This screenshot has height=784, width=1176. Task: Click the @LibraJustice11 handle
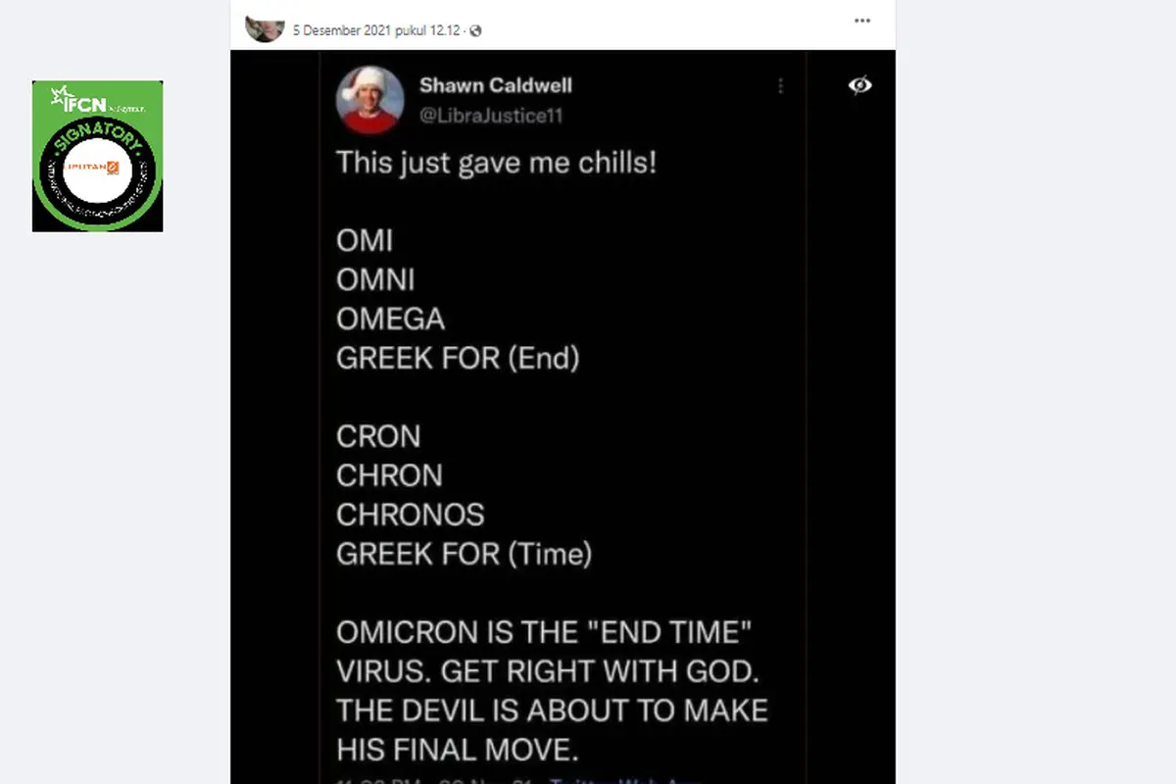(490, 115)
